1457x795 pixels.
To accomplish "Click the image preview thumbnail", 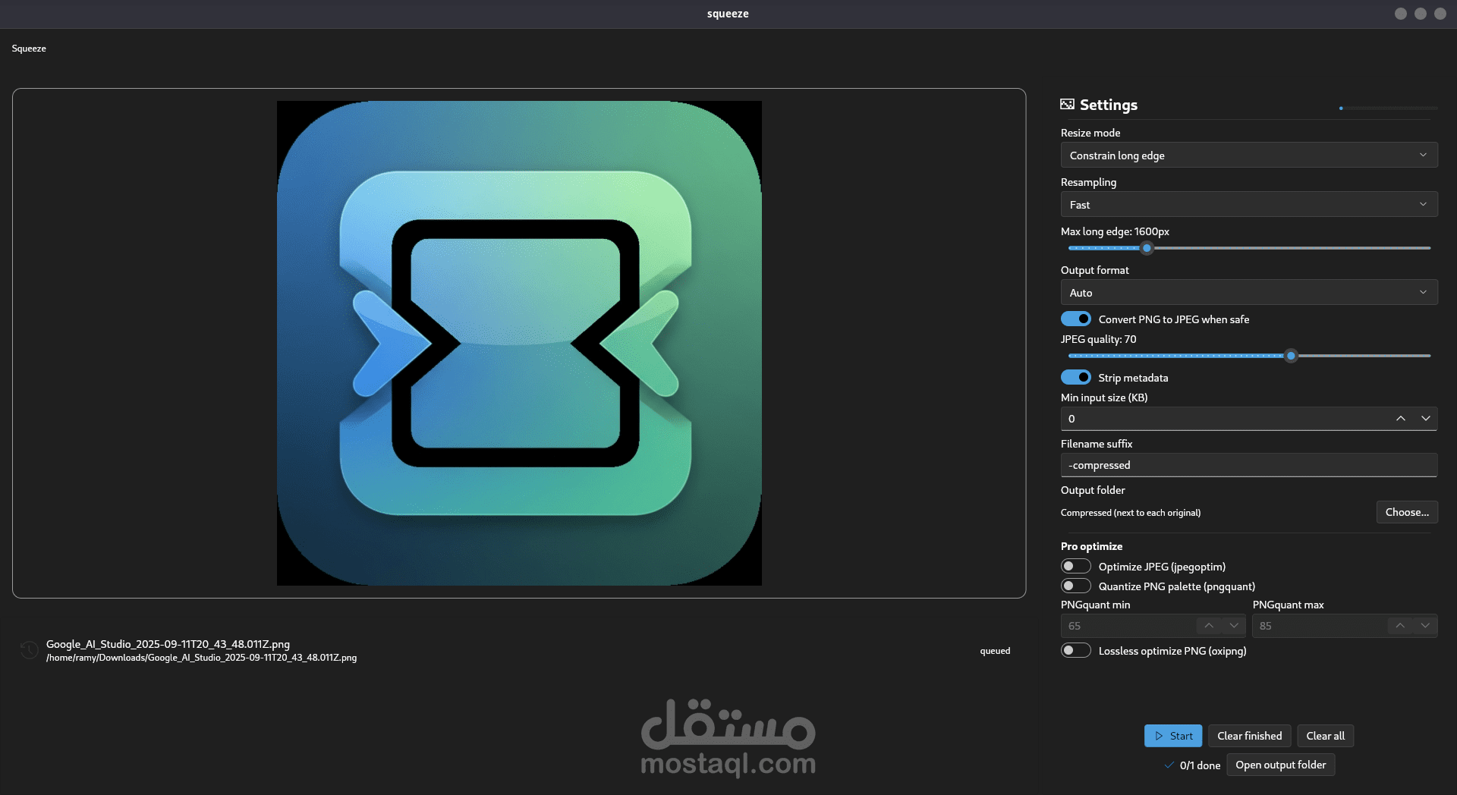I will pyautogui.click(x=519, y=343).
